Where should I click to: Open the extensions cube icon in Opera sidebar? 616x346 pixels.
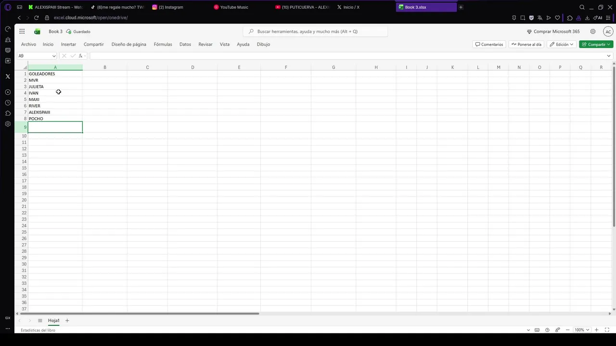[x=8, y=113]
